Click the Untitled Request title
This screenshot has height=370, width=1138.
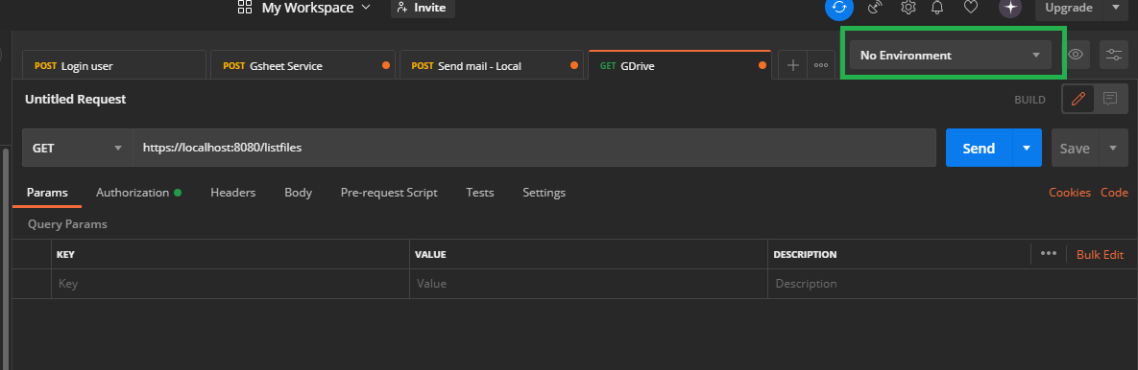76,99
